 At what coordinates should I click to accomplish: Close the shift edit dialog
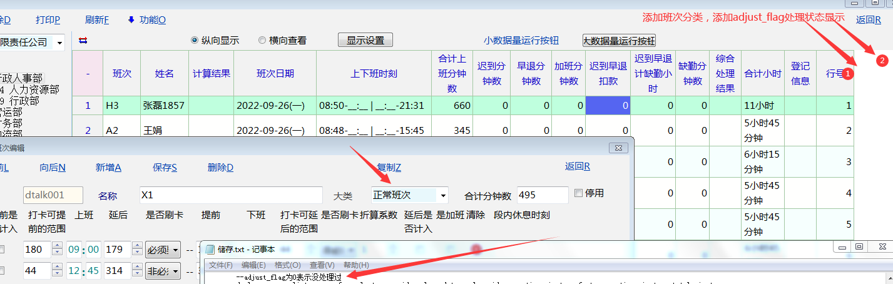coord(618,148)
